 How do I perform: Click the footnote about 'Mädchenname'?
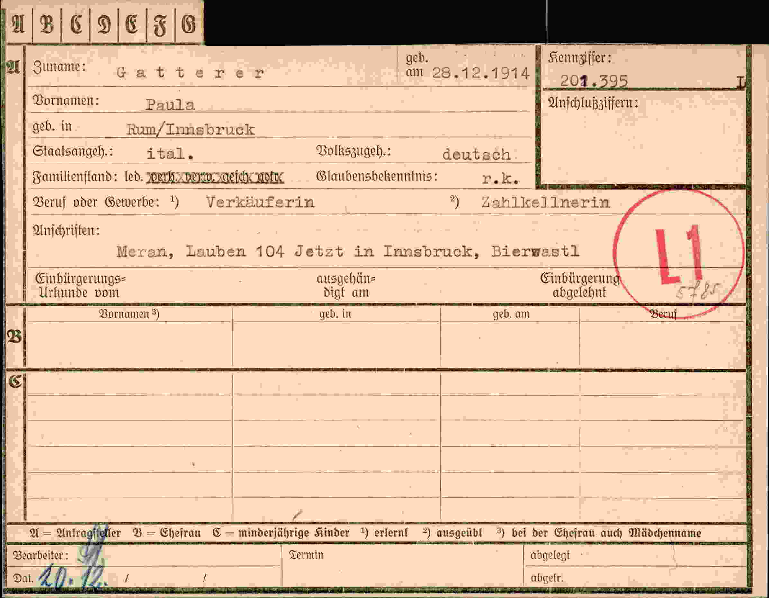599,533
